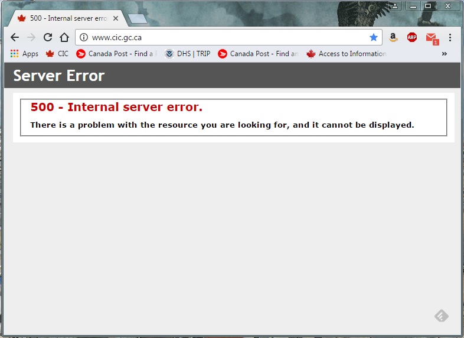View site information icon beside URL
The image size is (464, 338).
(x=84, y=37)
